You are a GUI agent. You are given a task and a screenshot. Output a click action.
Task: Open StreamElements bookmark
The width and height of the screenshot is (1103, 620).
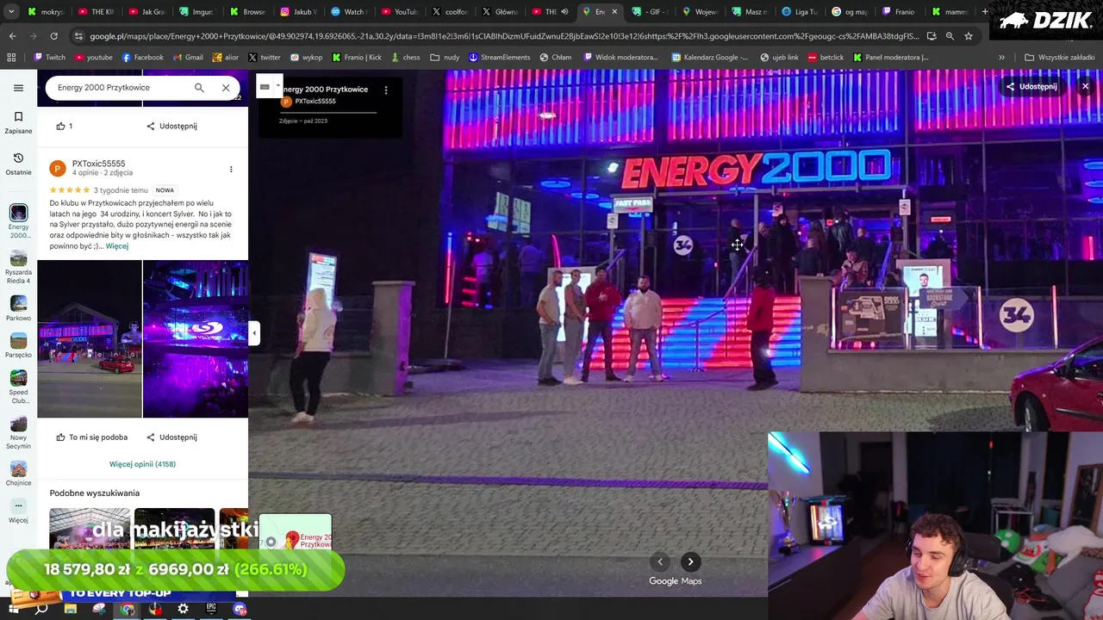[x=500, y=58]
